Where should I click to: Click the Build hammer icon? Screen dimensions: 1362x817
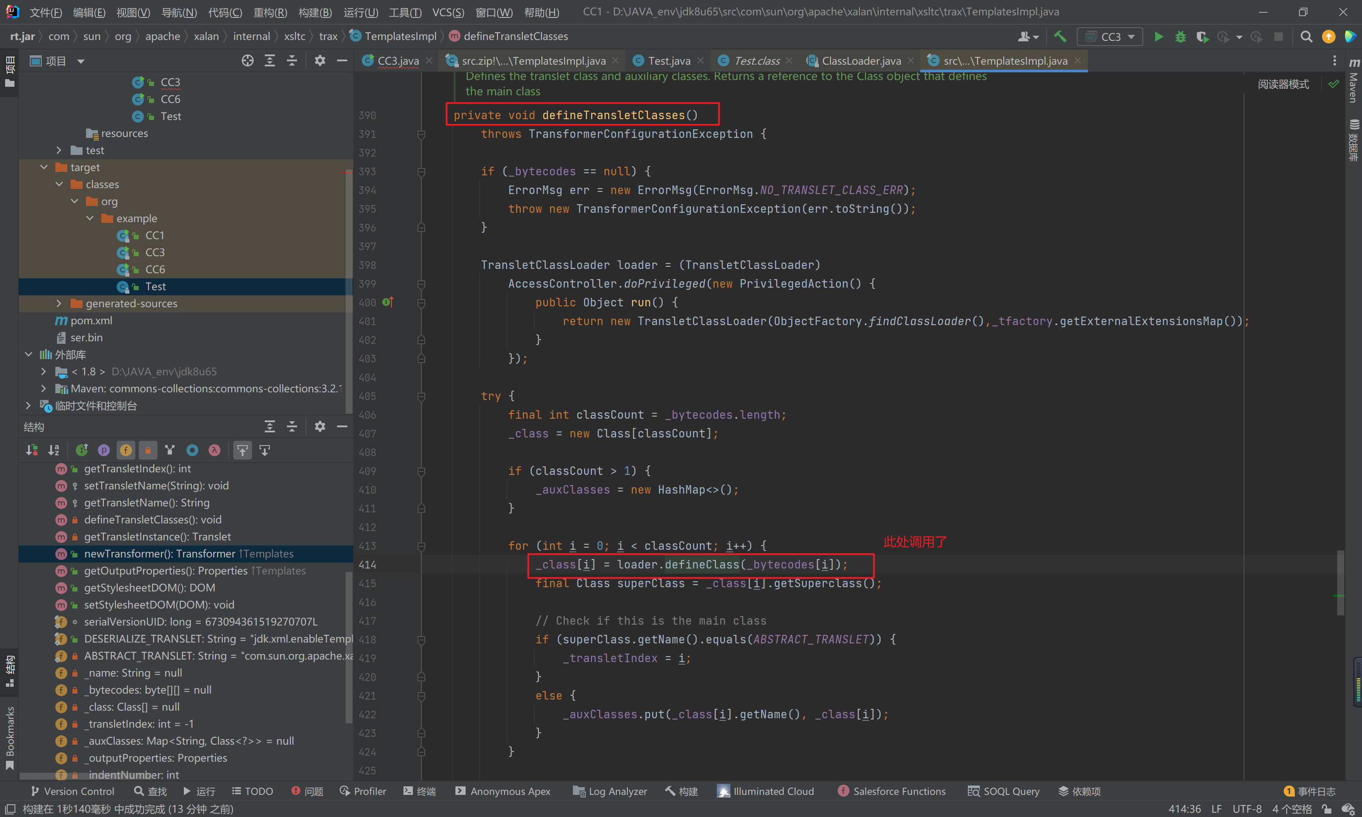pos(1060,36)
